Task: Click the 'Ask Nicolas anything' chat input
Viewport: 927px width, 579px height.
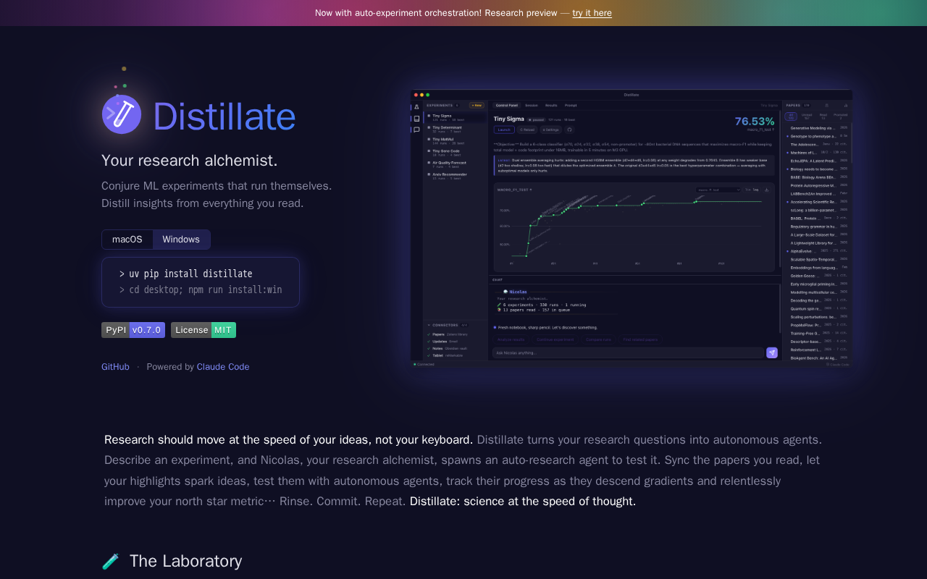Action: (627, 352)
